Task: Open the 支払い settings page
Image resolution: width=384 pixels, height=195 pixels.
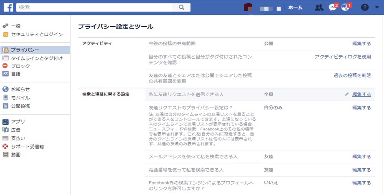Action: pos(18,138)
